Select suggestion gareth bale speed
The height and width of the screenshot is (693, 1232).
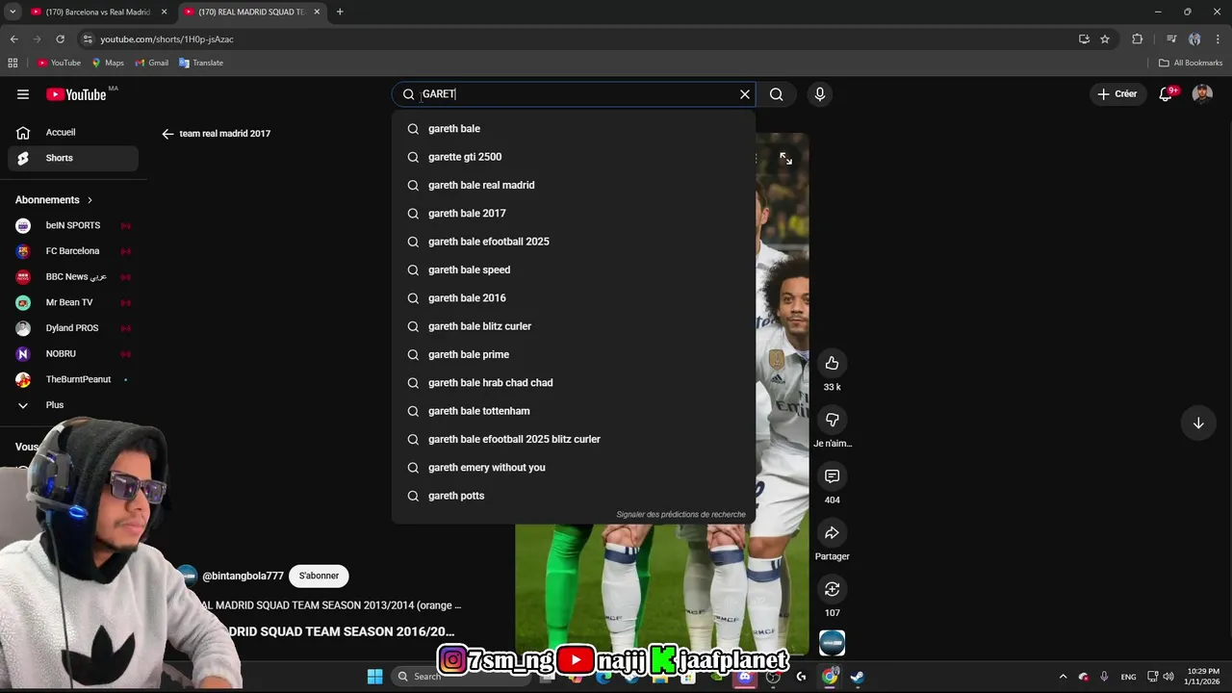click(x=574, y=269)
